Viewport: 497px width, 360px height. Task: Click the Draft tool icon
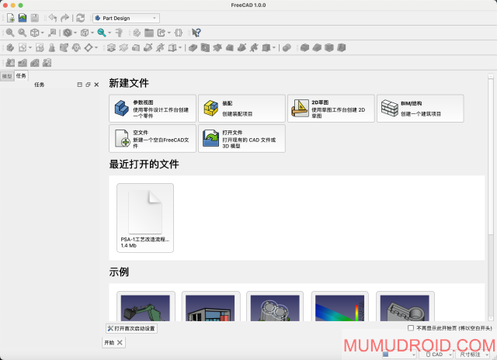coord(329,48)
